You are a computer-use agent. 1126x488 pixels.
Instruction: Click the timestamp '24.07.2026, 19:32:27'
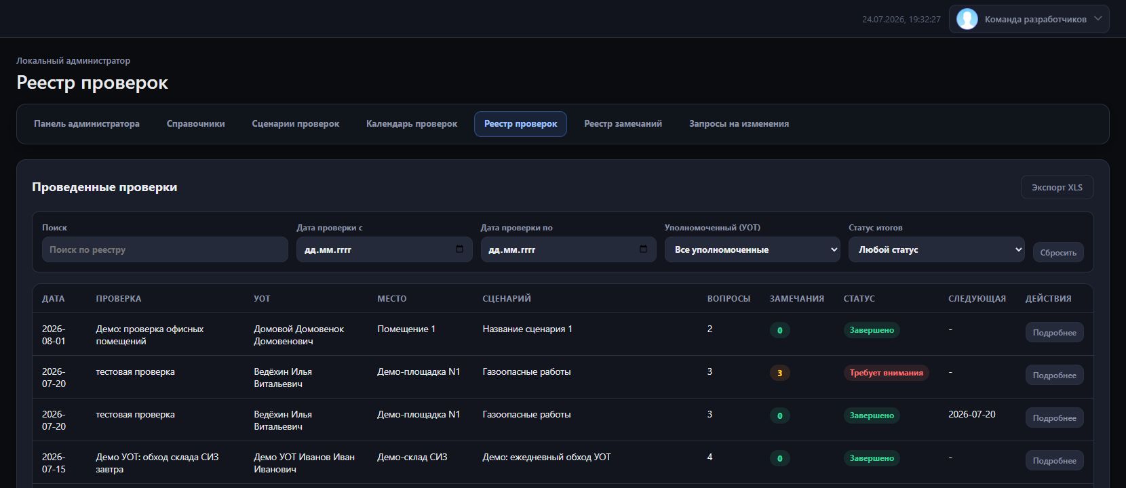[x=901, y=20]
